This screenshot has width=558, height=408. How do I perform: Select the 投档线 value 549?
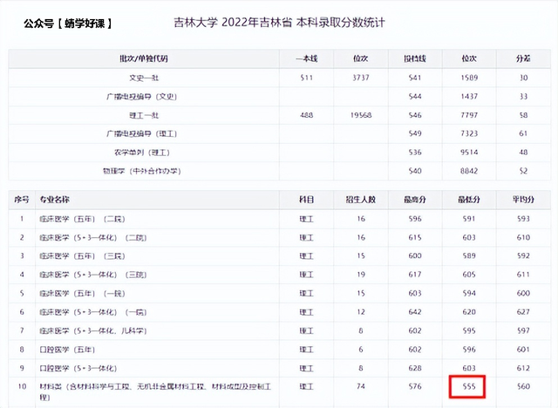pyautogui.click(x=415, y=133)
